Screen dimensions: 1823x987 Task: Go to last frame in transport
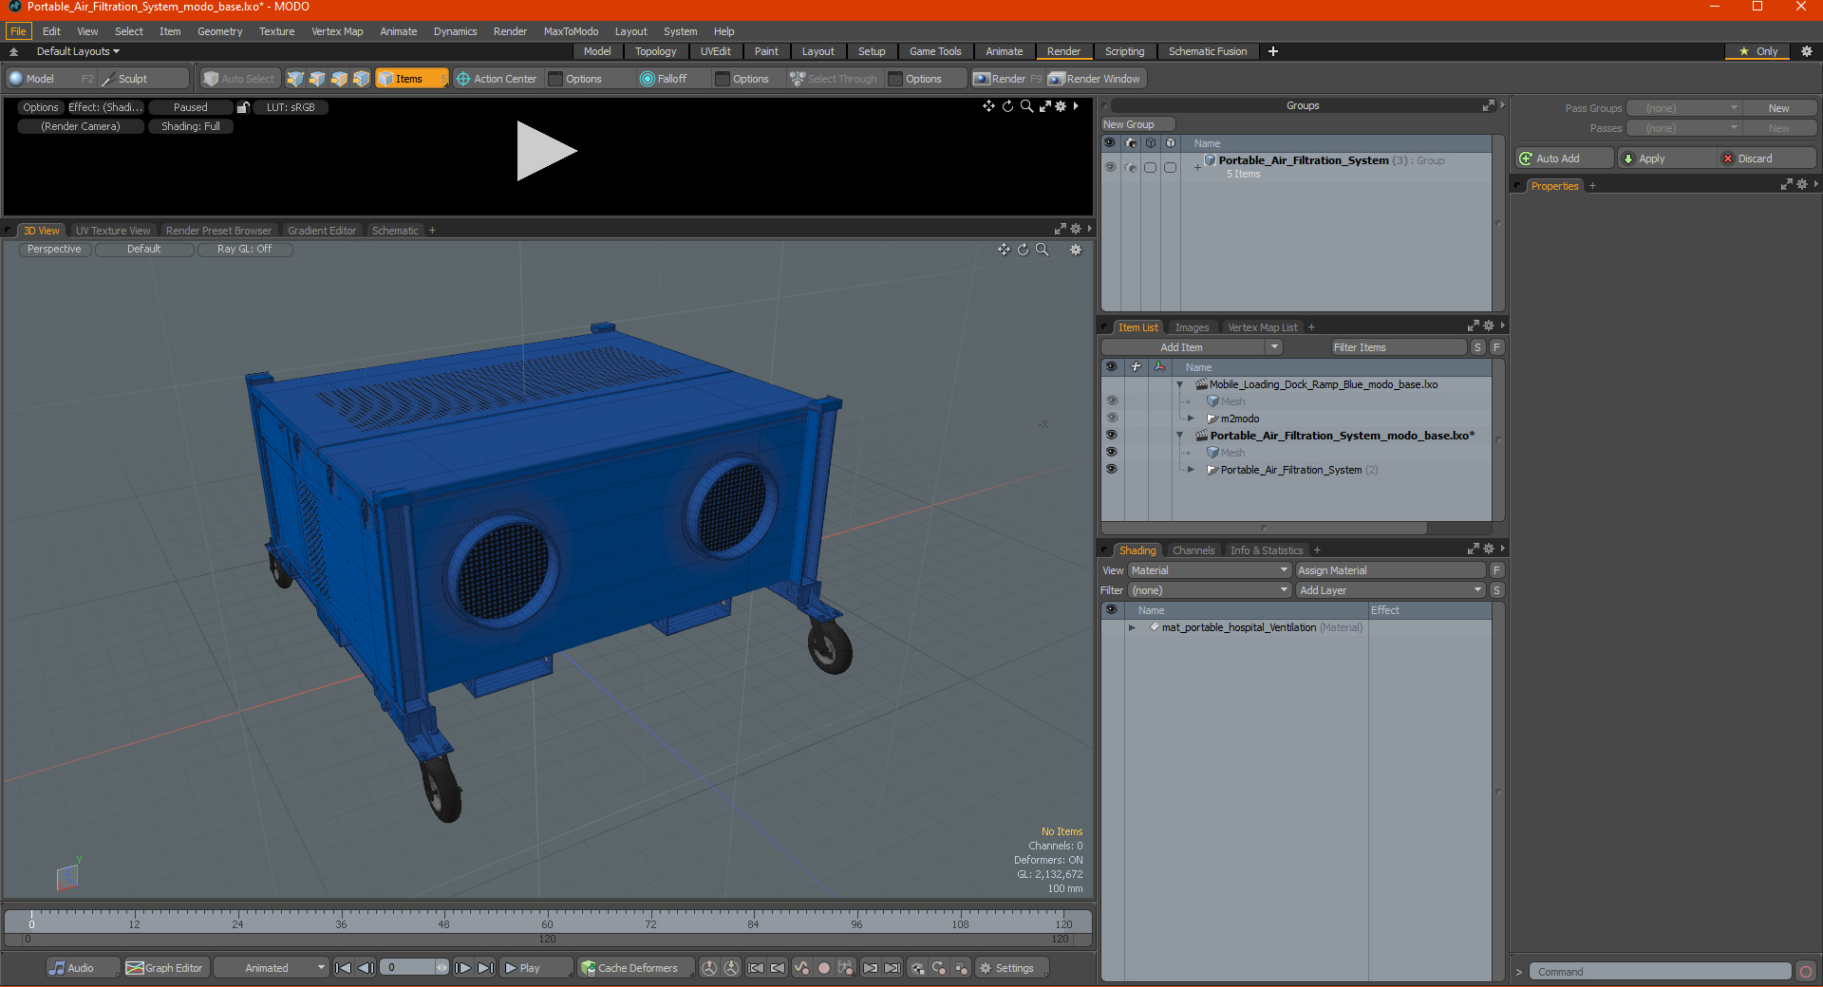pos(485,968)
